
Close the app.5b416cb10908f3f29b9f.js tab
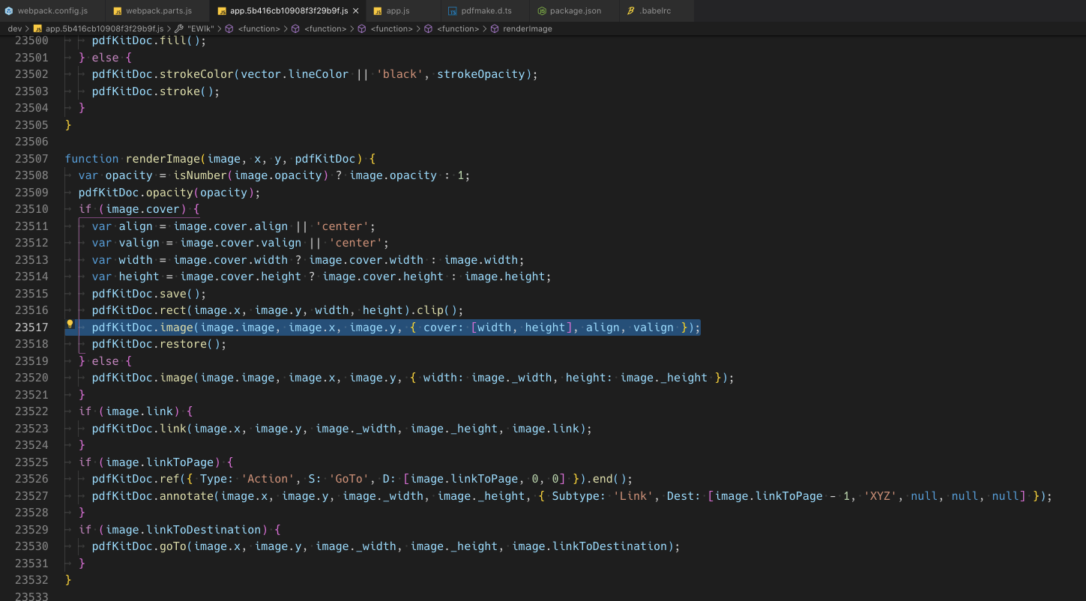(x=355, y=10)
